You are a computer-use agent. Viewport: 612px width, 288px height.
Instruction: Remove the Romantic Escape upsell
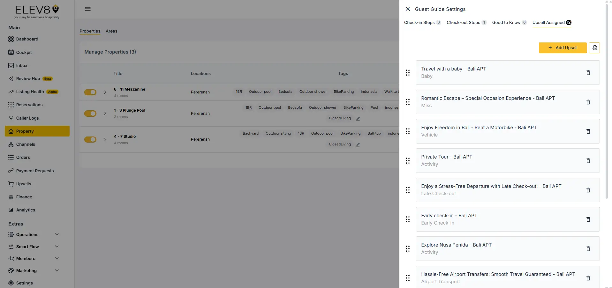pyautogui.click(x=588, y=102)
